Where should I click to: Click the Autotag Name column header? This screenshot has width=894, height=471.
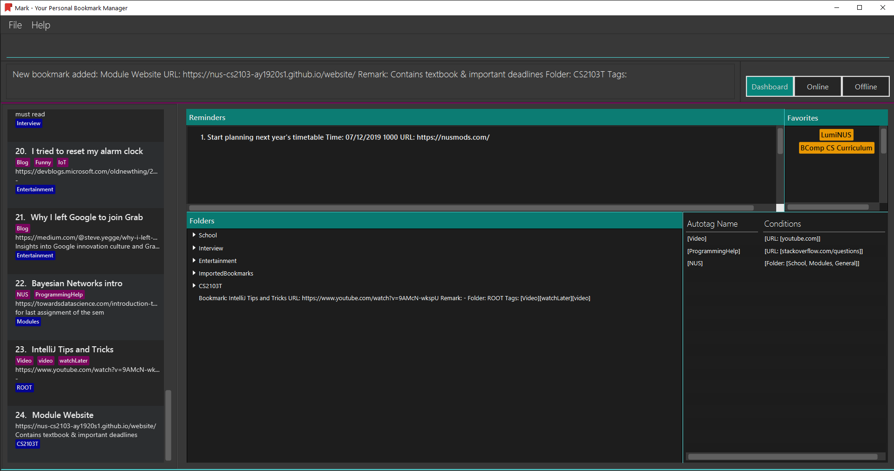pyautogui.click(x=712, y=224)
